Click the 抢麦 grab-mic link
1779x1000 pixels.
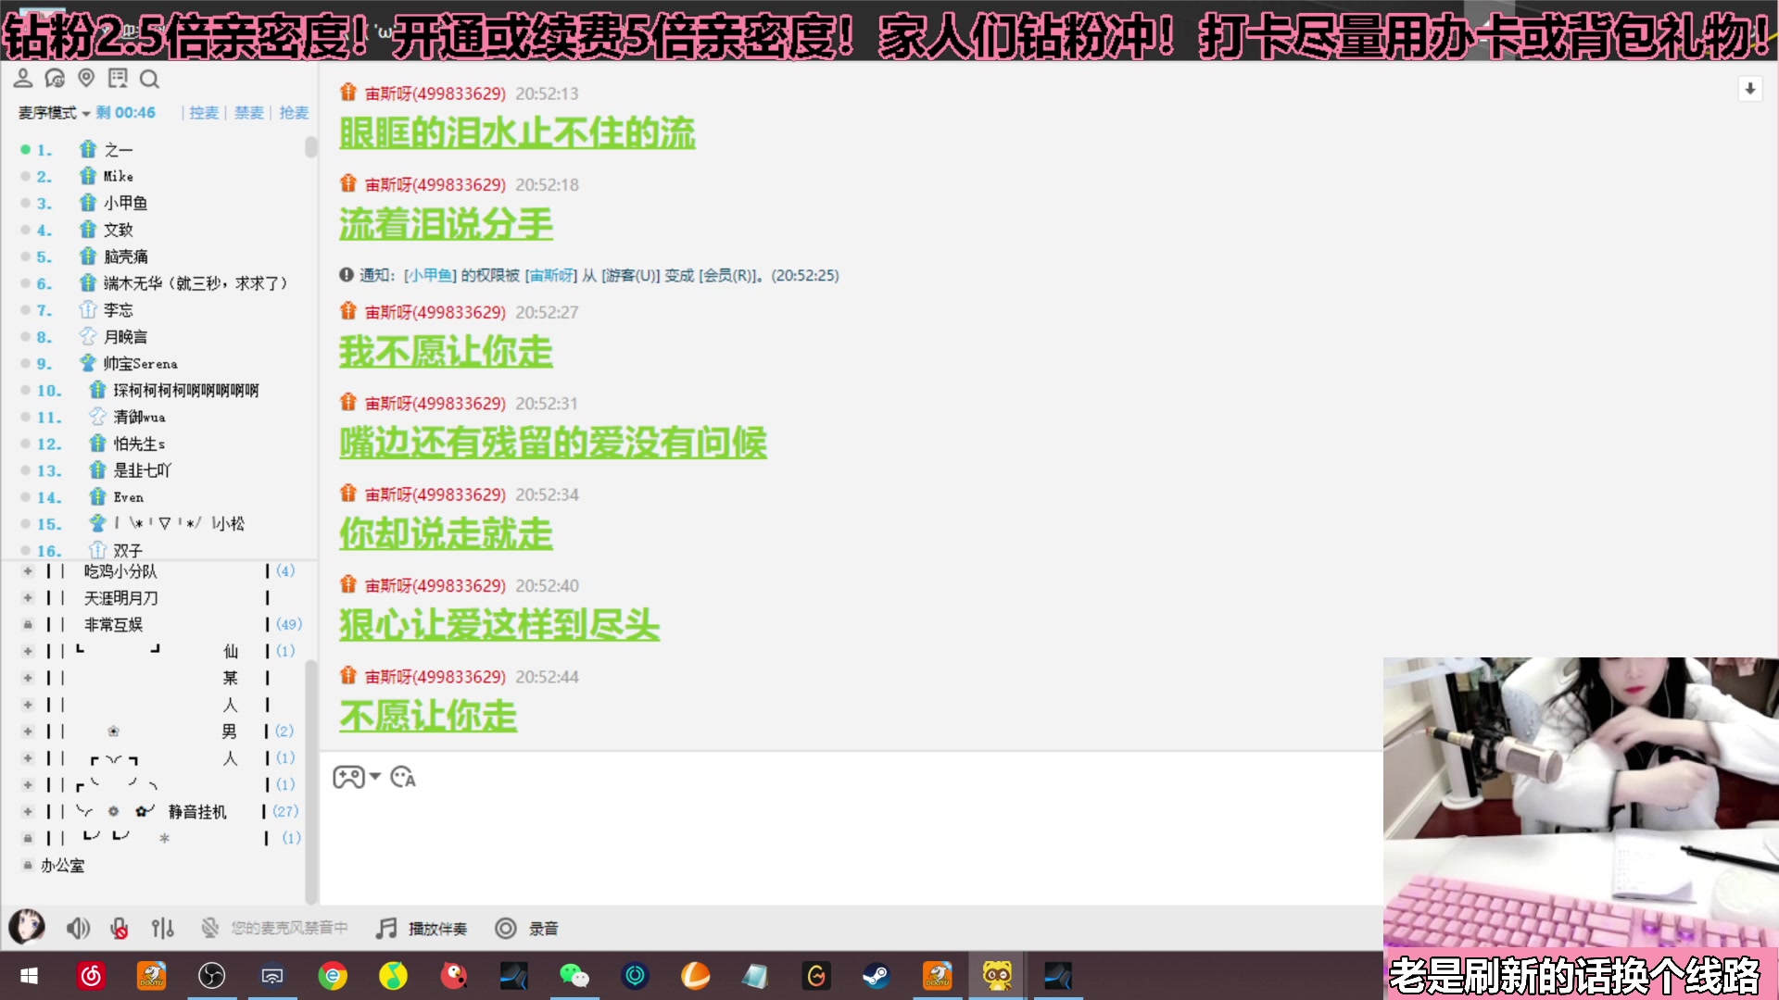click(x=294, y=113)
